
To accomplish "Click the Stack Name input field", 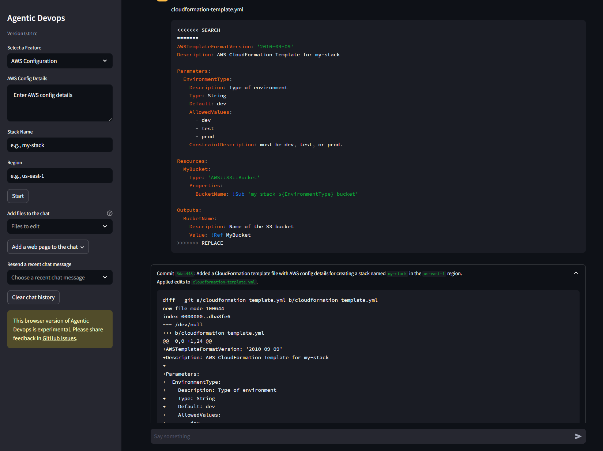I will [x=60, y=145].
